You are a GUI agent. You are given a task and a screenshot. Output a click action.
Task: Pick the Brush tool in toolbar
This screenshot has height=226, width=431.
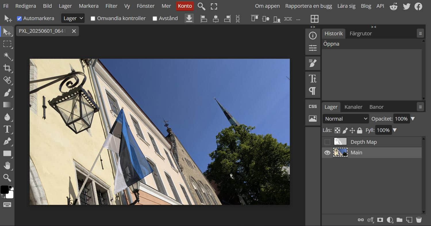[7, 92]
